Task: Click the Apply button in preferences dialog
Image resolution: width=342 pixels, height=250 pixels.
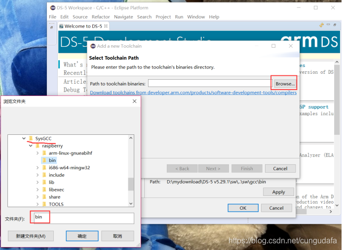Action: click(278, 192)
